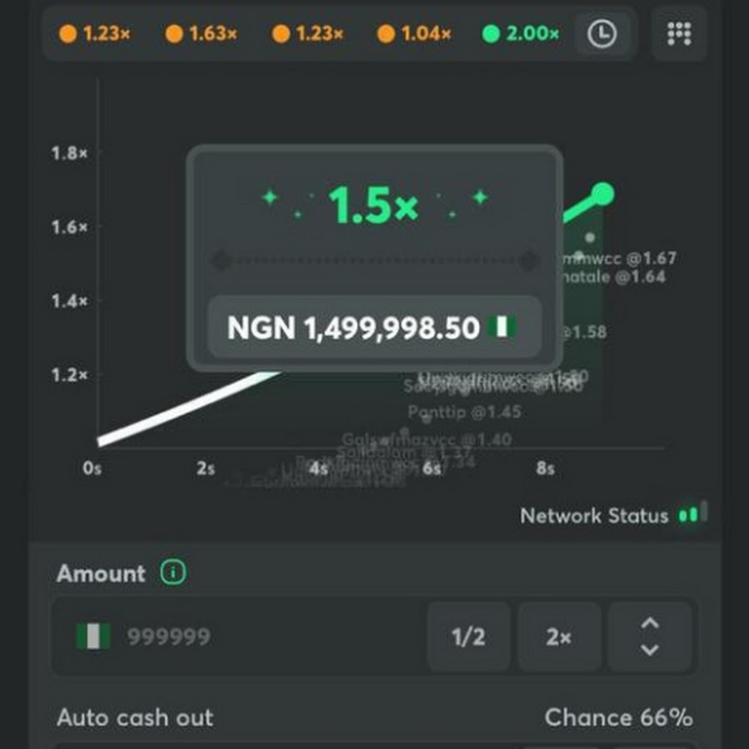This screenshot has height=749, width=749.
Task: Click the green endpoint dot on graph line
Action: 603,195
